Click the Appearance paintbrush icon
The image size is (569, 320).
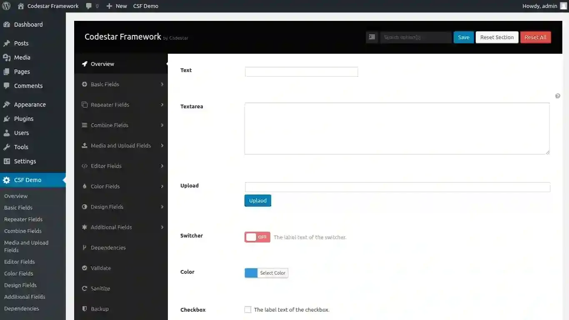point(7,105)
